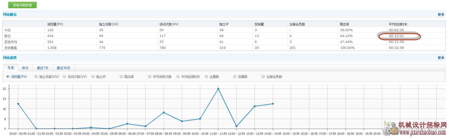Click the 发帖量 column header

(259, 24)
